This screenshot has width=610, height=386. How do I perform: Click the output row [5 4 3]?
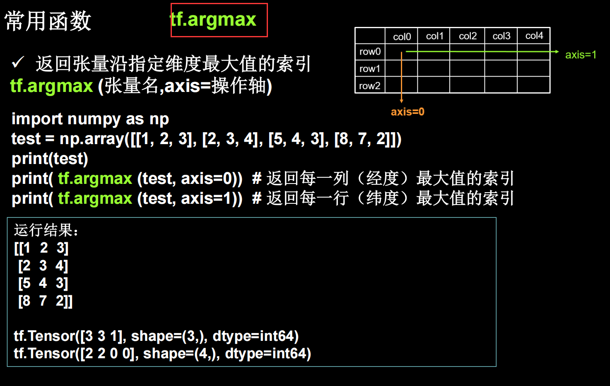43,283
